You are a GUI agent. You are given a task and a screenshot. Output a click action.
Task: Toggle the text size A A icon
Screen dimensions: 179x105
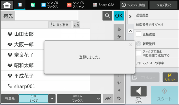pyautogui.click(x=77, y=25)
